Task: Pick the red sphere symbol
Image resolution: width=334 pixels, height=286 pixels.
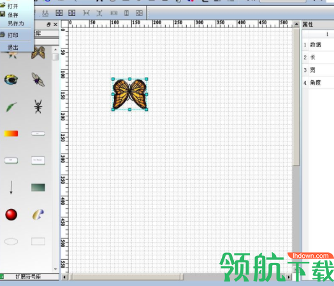Action: pyautogui.click(x=11, y=215)
